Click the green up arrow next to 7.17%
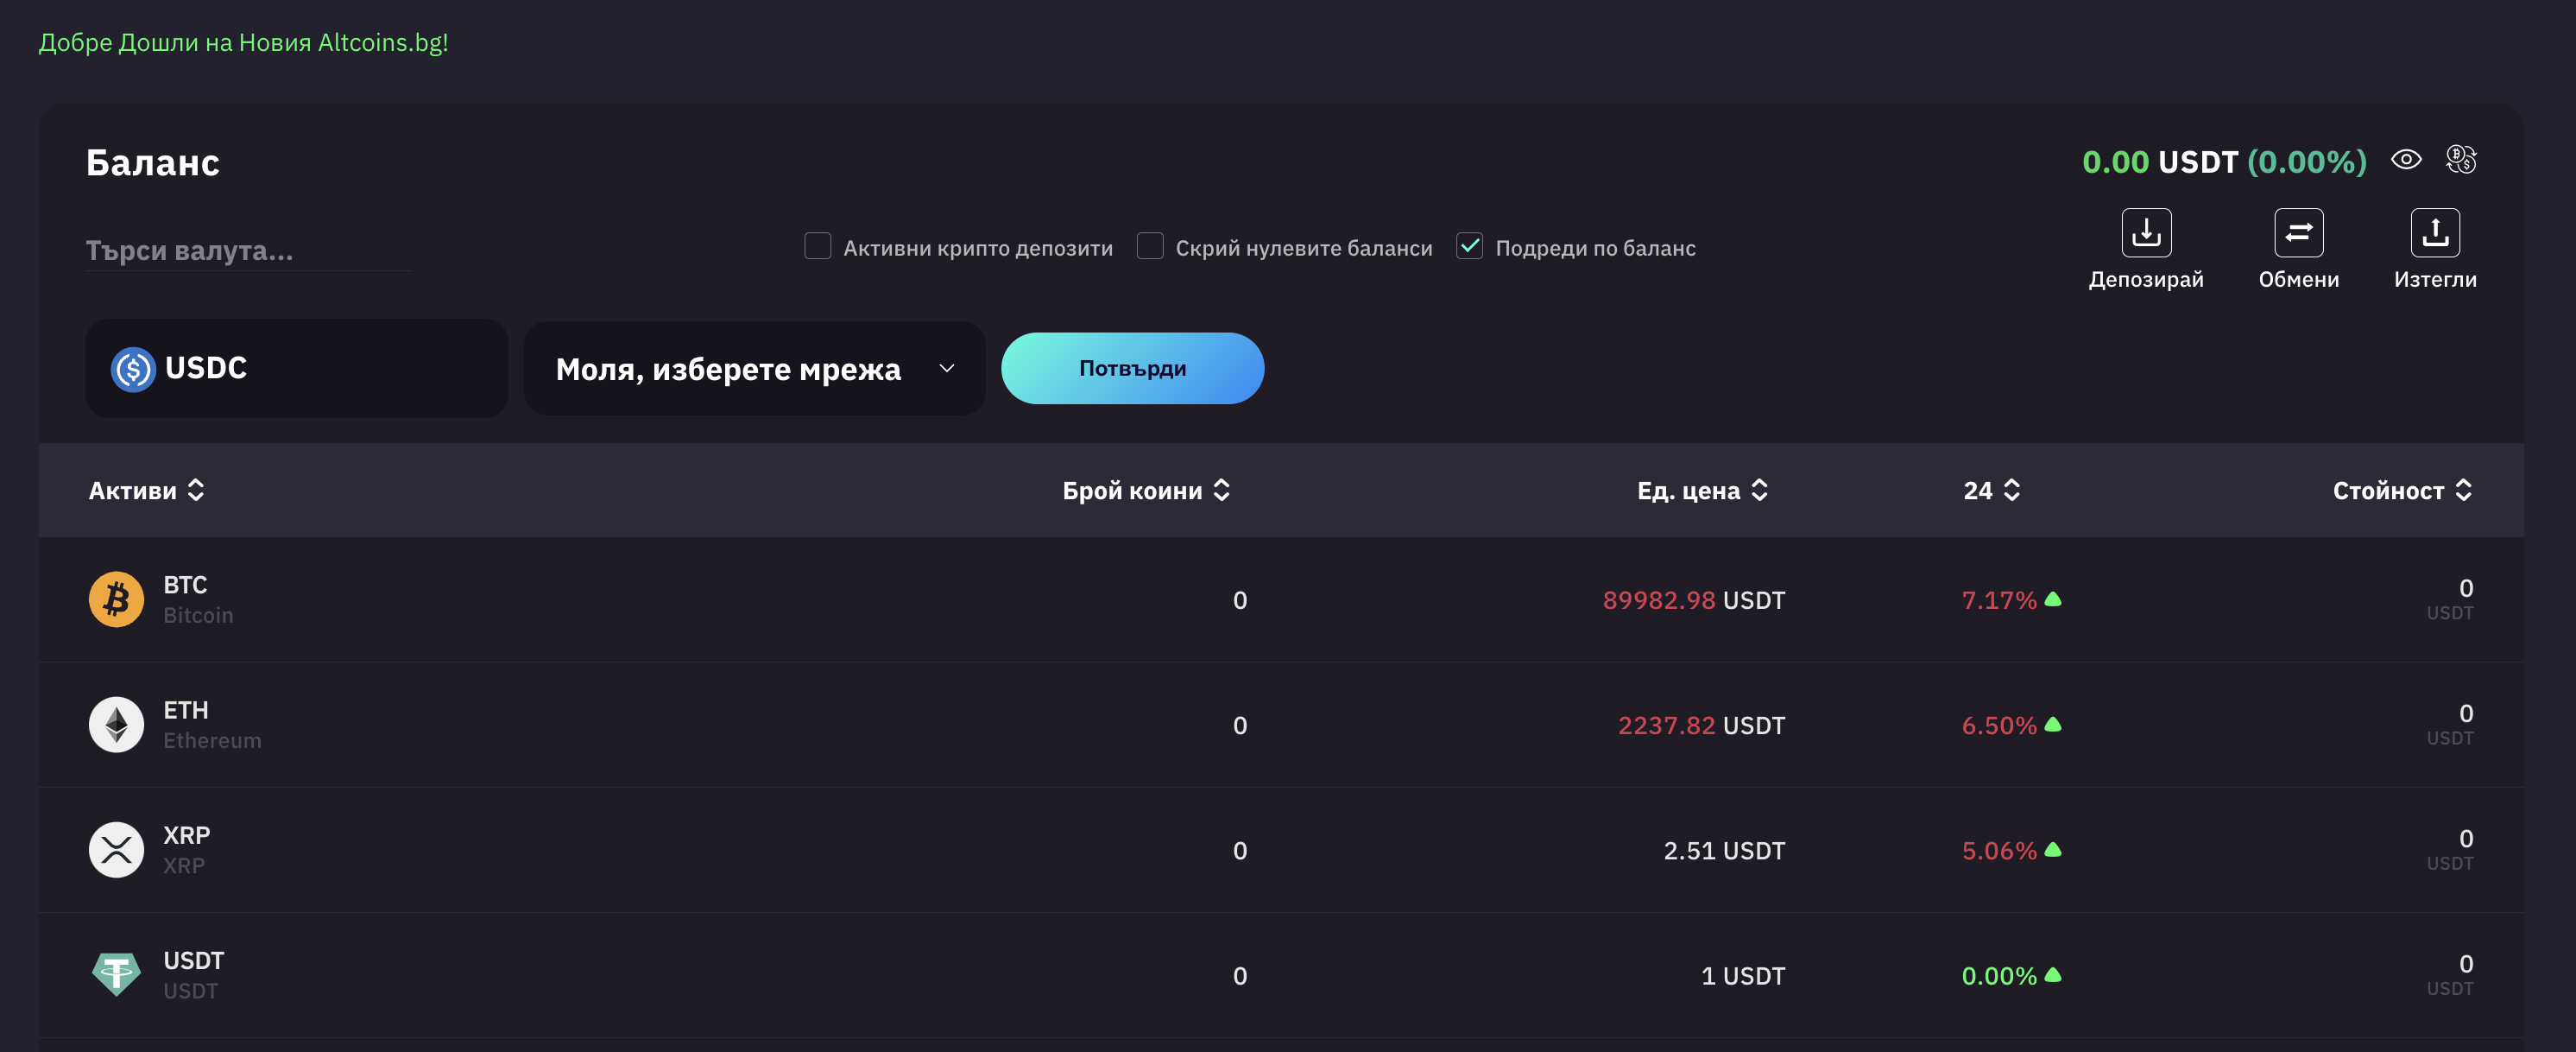Image resolution: width=2576 pixels, height=1052 pixels. pos(2053,599)
